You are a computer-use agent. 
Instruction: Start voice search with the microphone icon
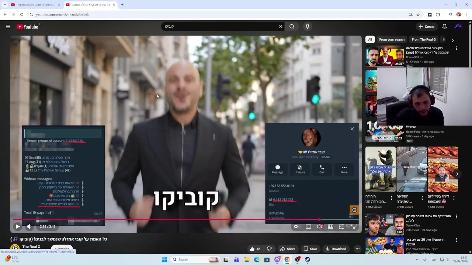308,26
